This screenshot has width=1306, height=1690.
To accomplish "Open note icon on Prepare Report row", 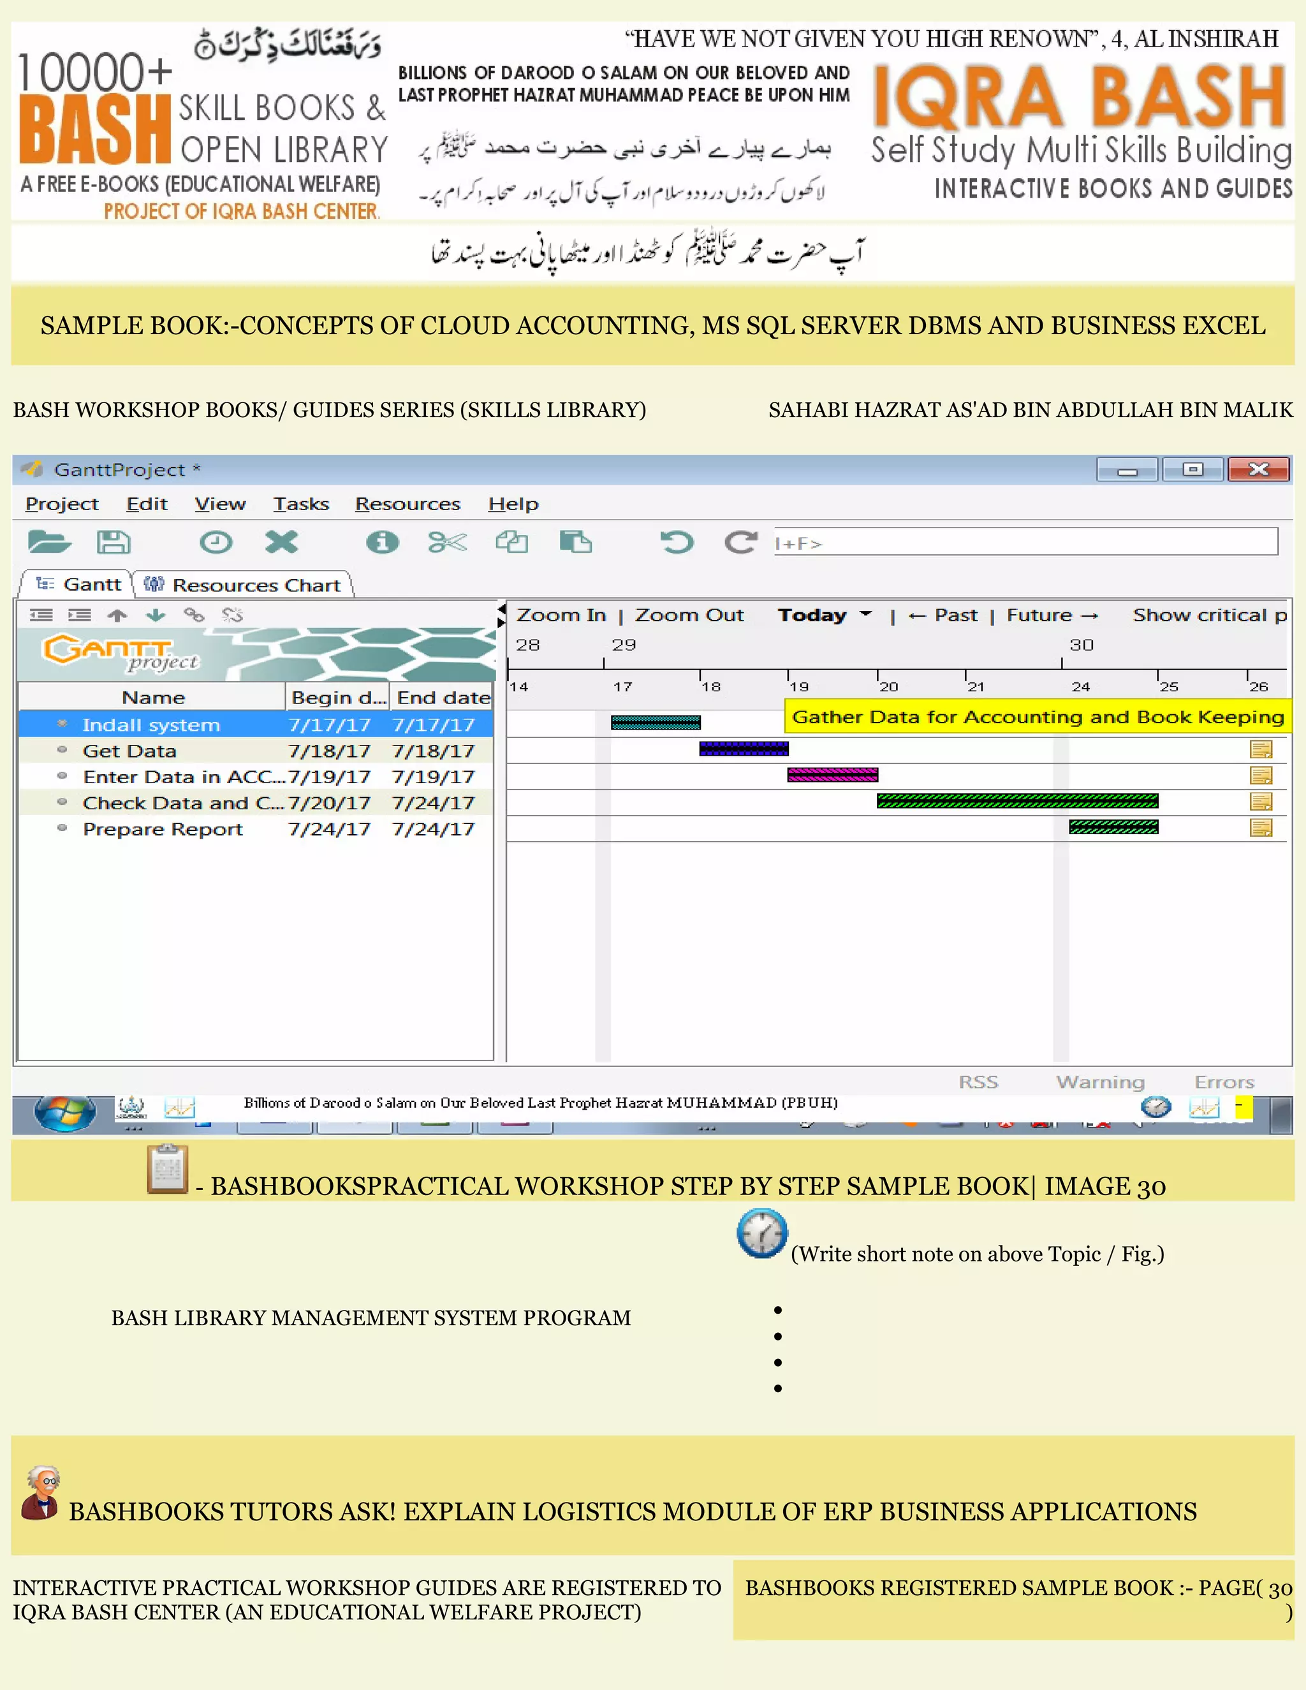I will [x=1261, y=828].
